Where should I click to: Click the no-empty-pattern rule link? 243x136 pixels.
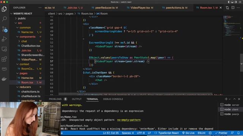click(x=129, y=120)
